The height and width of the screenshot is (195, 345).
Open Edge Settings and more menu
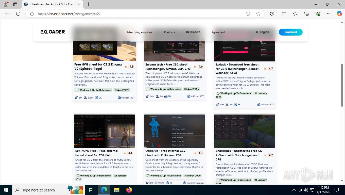pos(329,14)
